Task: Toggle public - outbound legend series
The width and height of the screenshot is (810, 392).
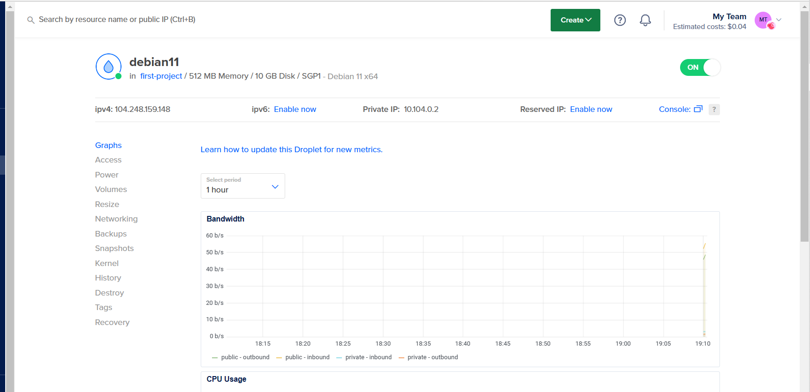Action: click(241, 357)
